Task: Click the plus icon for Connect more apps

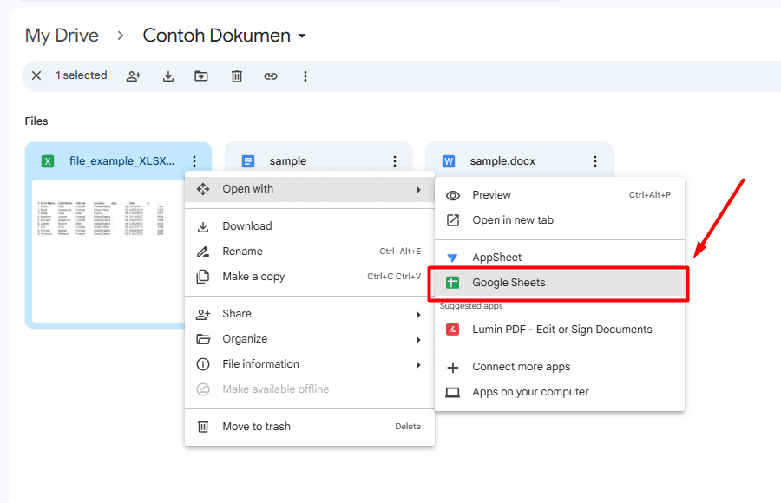Action: (453, 368)
